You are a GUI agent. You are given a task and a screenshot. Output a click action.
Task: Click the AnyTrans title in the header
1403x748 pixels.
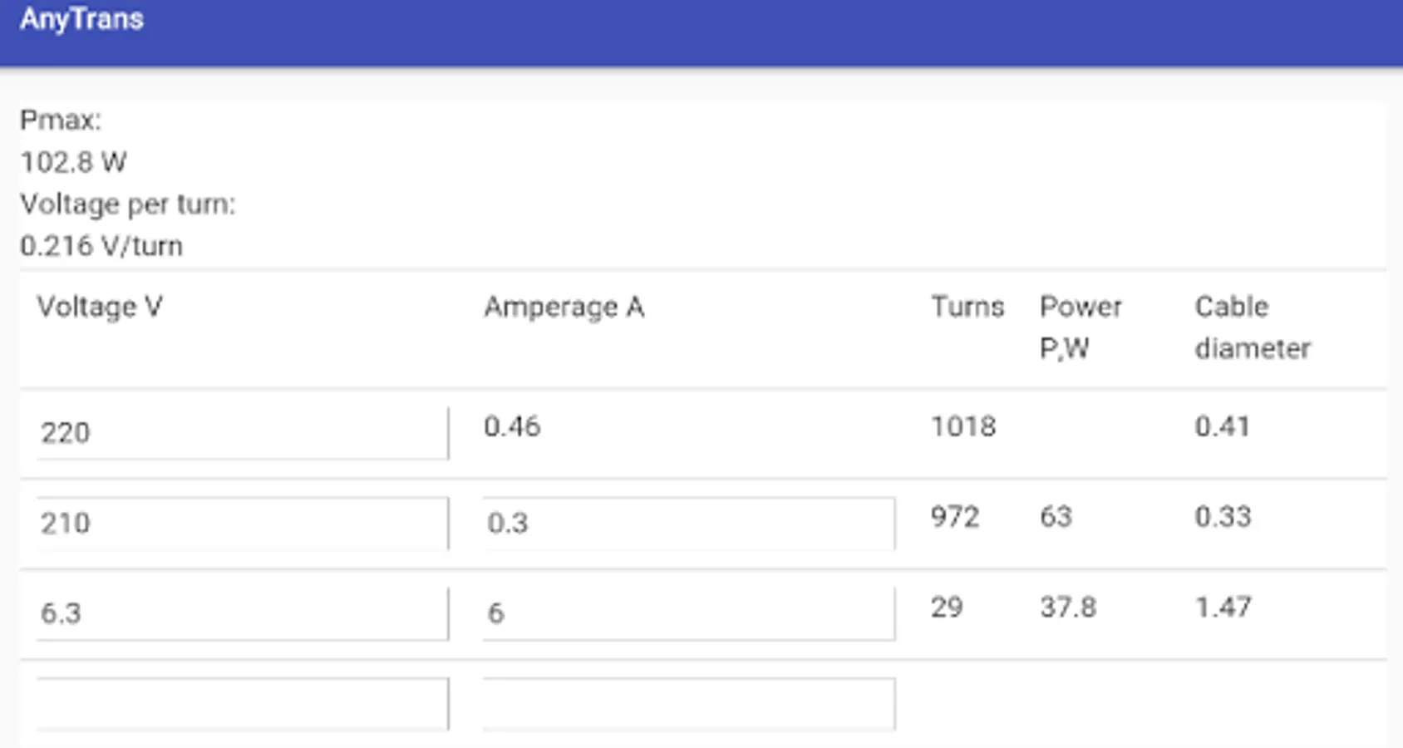[x=81, y=19]
